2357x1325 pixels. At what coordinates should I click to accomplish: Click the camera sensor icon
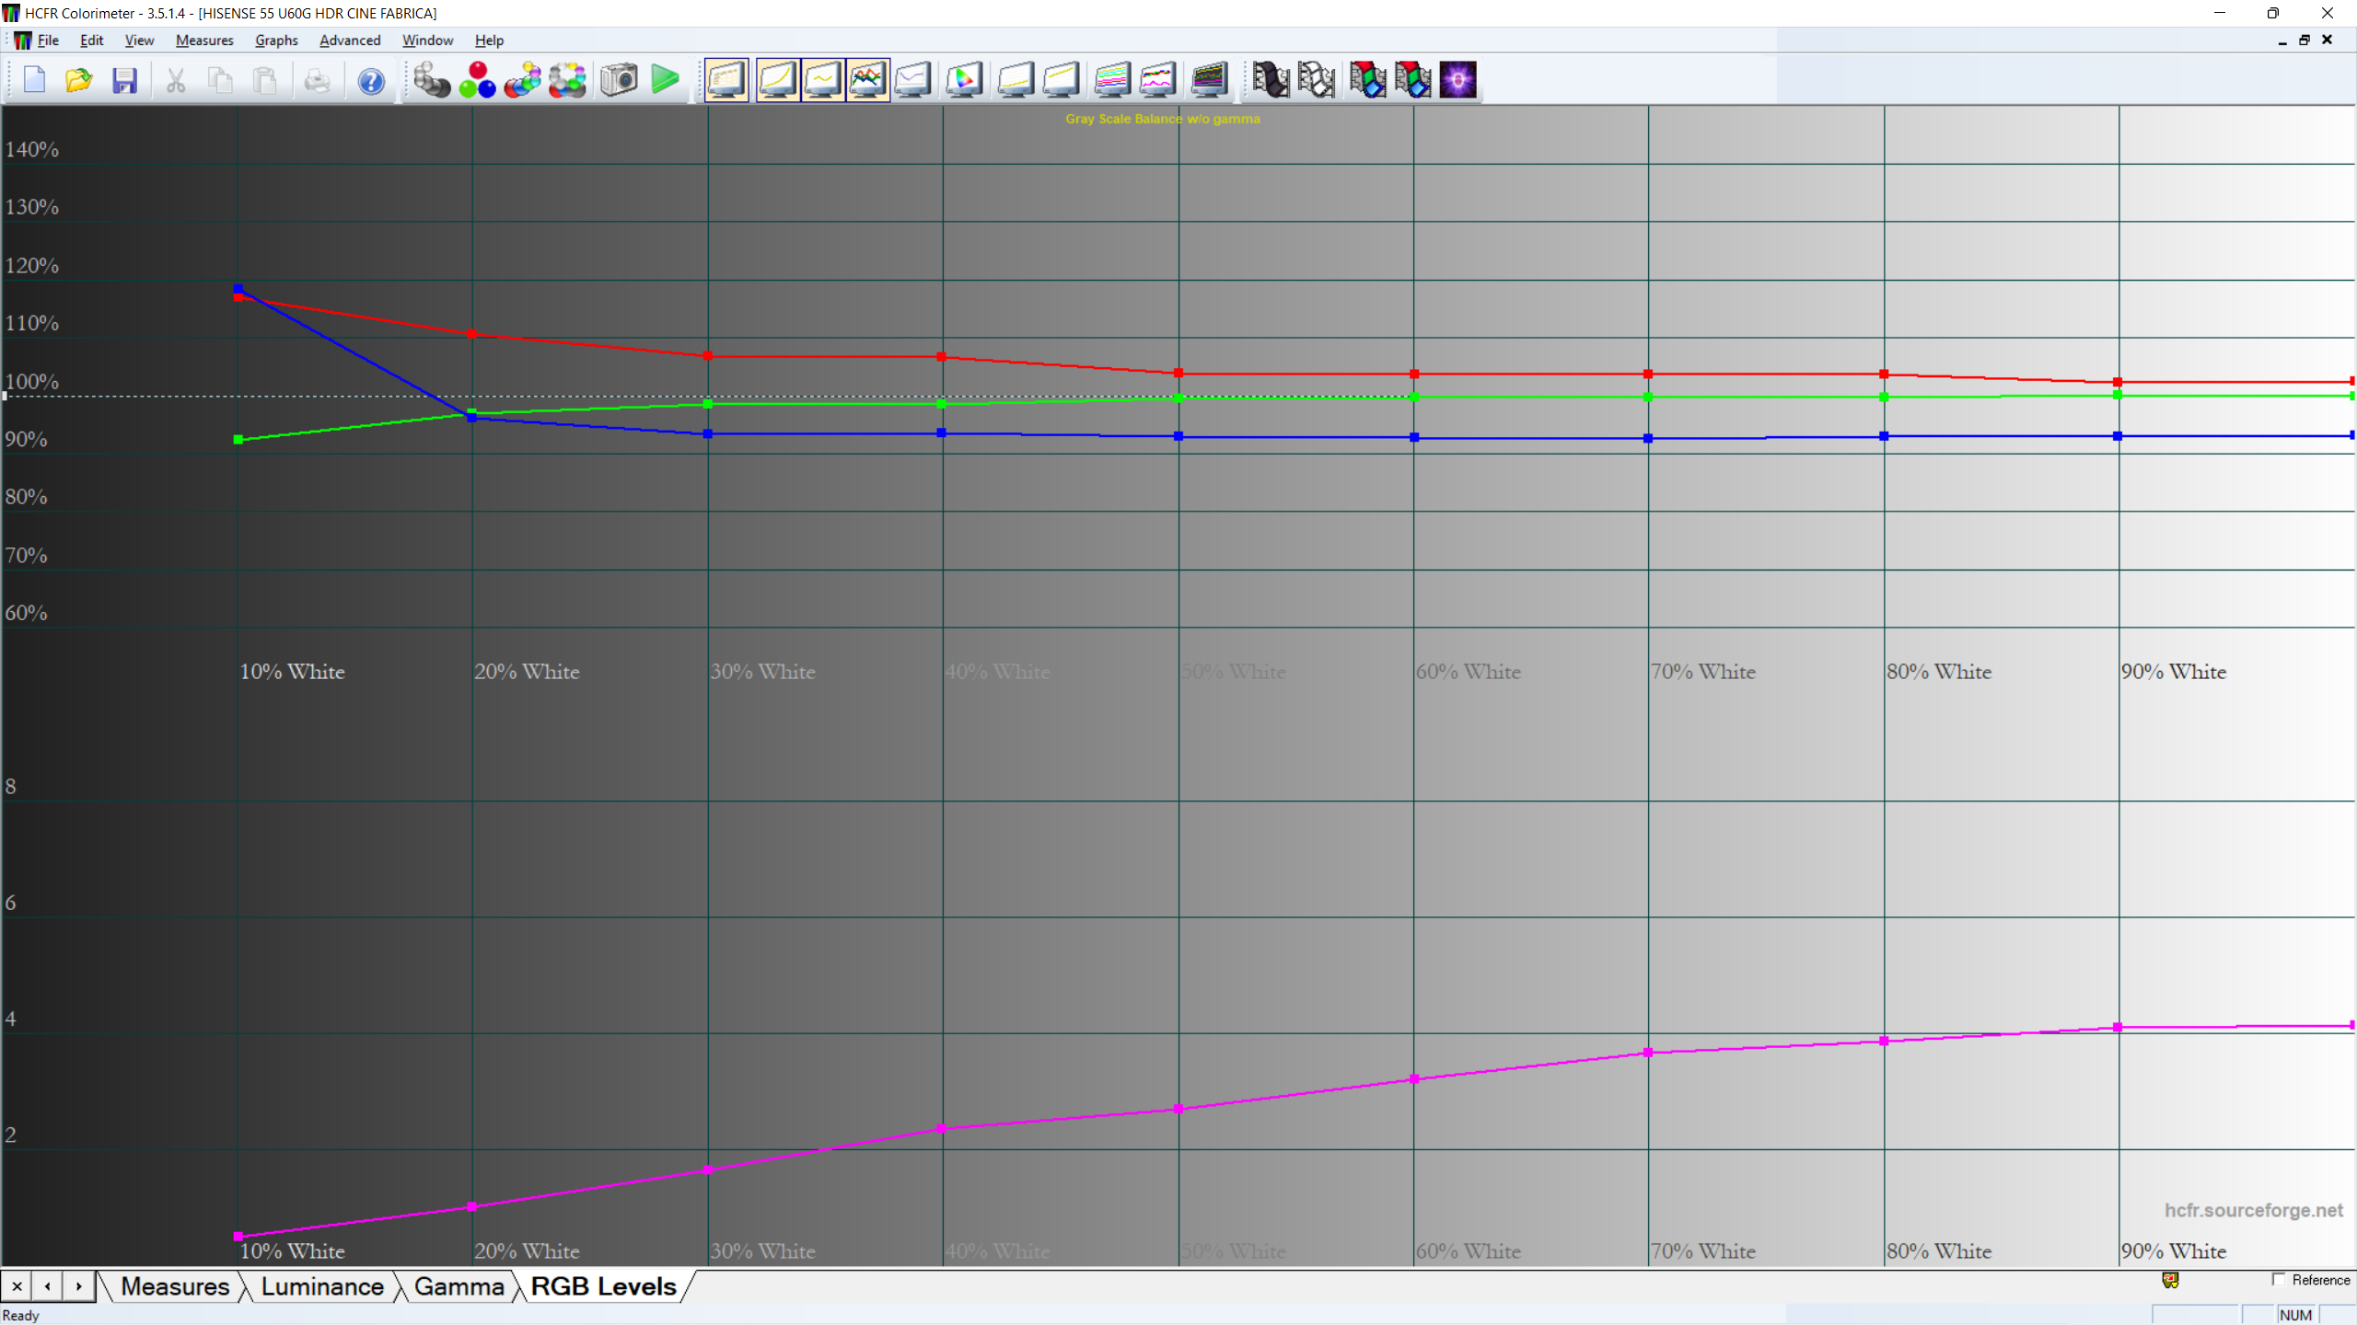[x=619, y=80]
